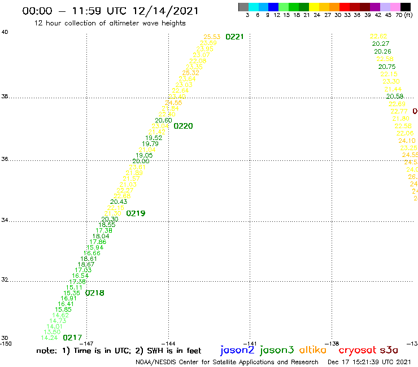Select the 20.00 reading on the 36 line
This screenshot has height=367, width=418.
[x=141, y=161]
